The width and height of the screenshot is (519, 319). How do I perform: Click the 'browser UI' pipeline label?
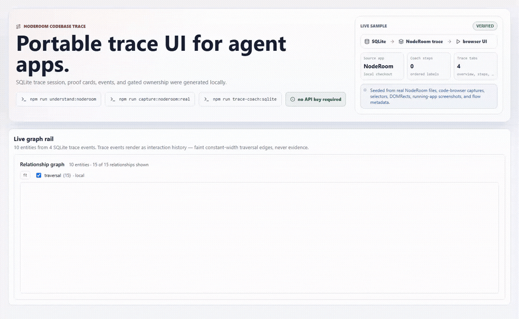coord(475,42)
